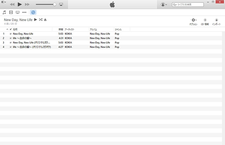The width and height of the screenshot is (225, 145).
Task: Uncheck track 1 New Day, New Life
Action: (x=11, y=34)
